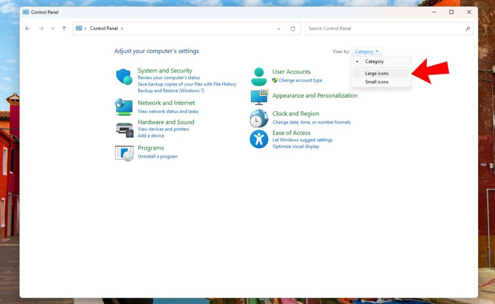495x304 pixels.
Task: Open Network and Internet heading link
Action: (166, 103)
